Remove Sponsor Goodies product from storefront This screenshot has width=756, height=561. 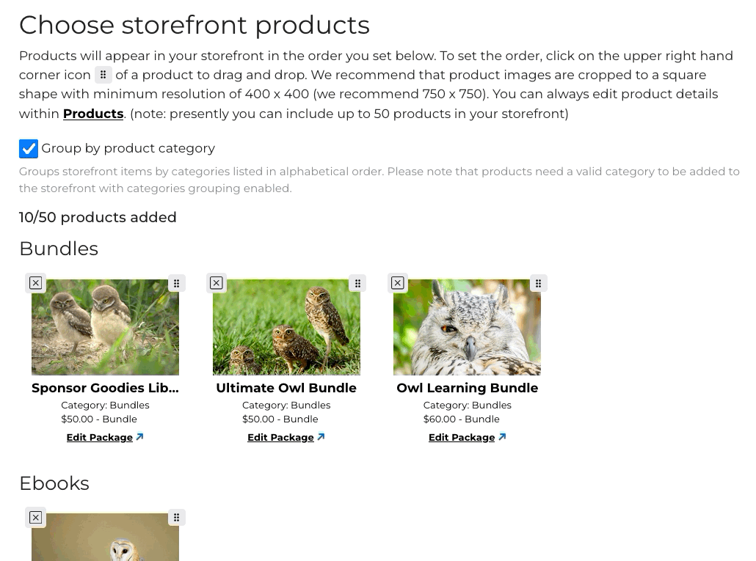[35, 283]
